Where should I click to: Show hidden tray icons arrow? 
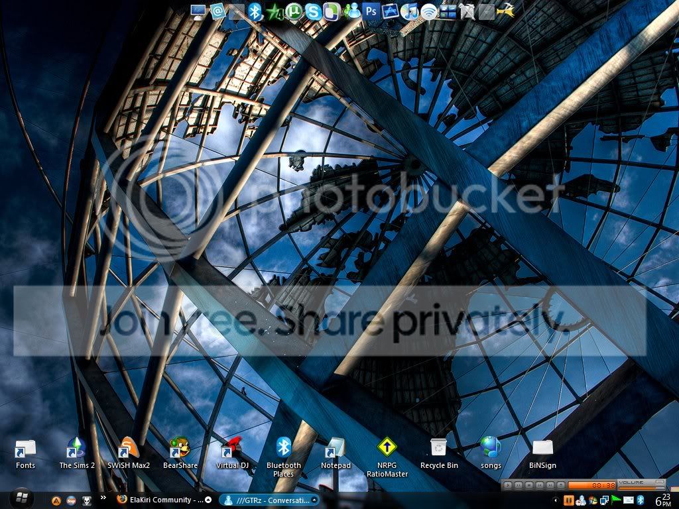[x=556, y=500]
